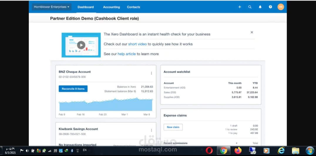
Task: Click the Statement balance value 15,912.63
Action: (x=147, y=91)
